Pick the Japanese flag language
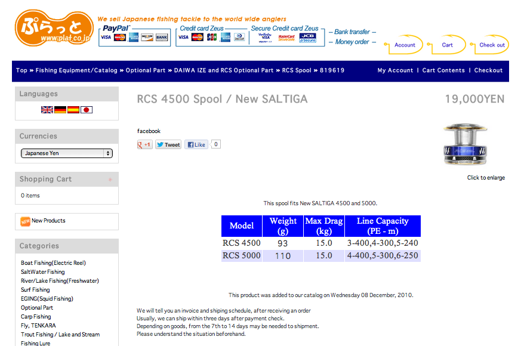This screenshot has height=346, width=524. tap(86, 110)
